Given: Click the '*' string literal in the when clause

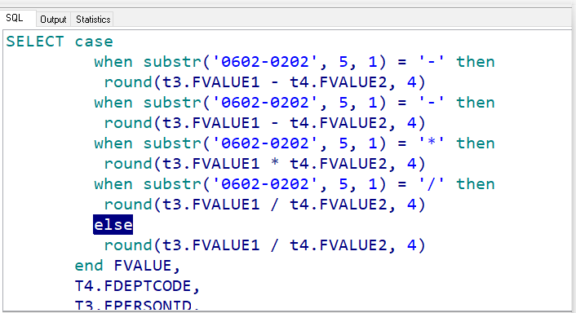Looking at the screenshot, I should point(432,143).
